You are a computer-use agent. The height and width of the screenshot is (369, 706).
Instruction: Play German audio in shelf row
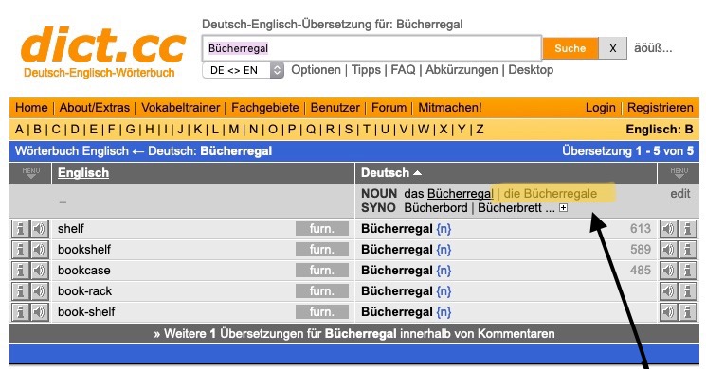pyautogui.click(x=669, y=229)
